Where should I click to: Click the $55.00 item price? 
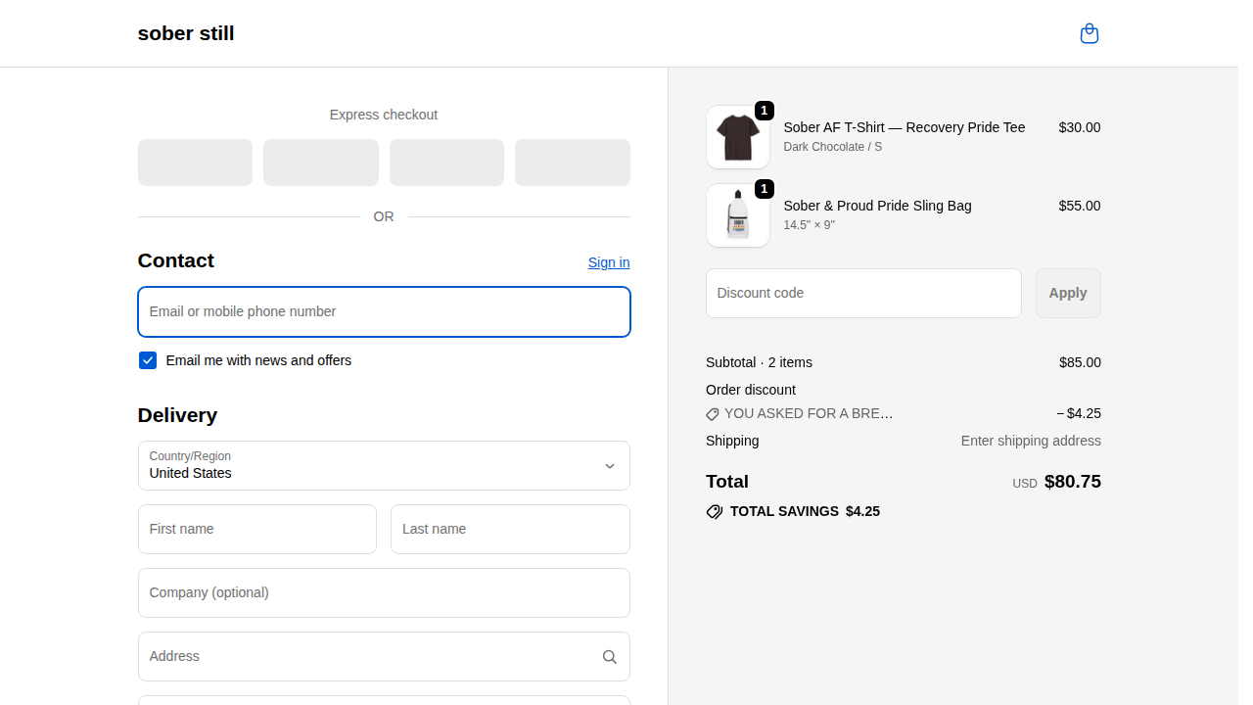point(1080,206)
